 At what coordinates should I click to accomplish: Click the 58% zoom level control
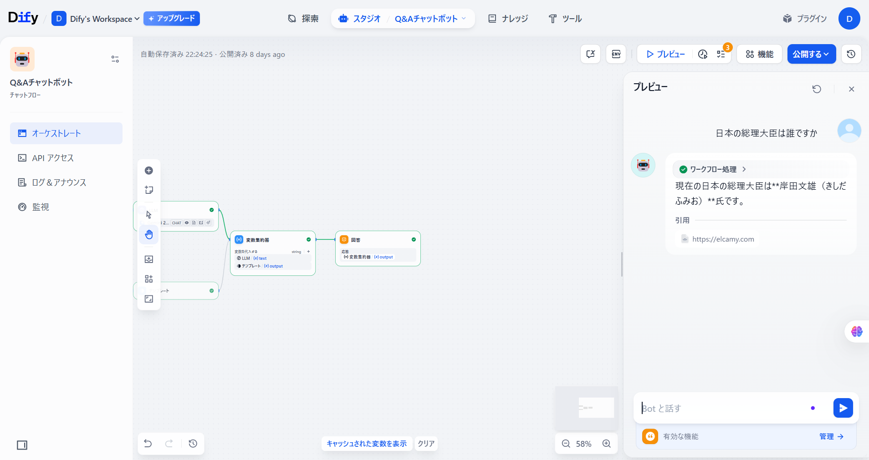click(583, 444)
